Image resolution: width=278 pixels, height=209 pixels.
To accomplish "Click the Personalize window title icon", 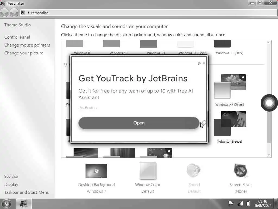I will (3, 3).
